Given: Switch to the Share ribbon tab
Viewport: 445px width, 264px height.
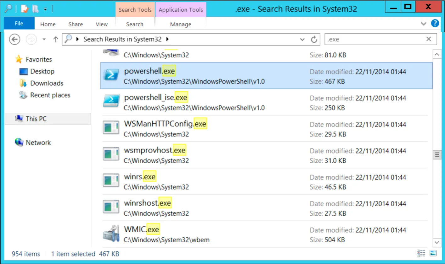Looking at the screenshot, I should point(76,24).
